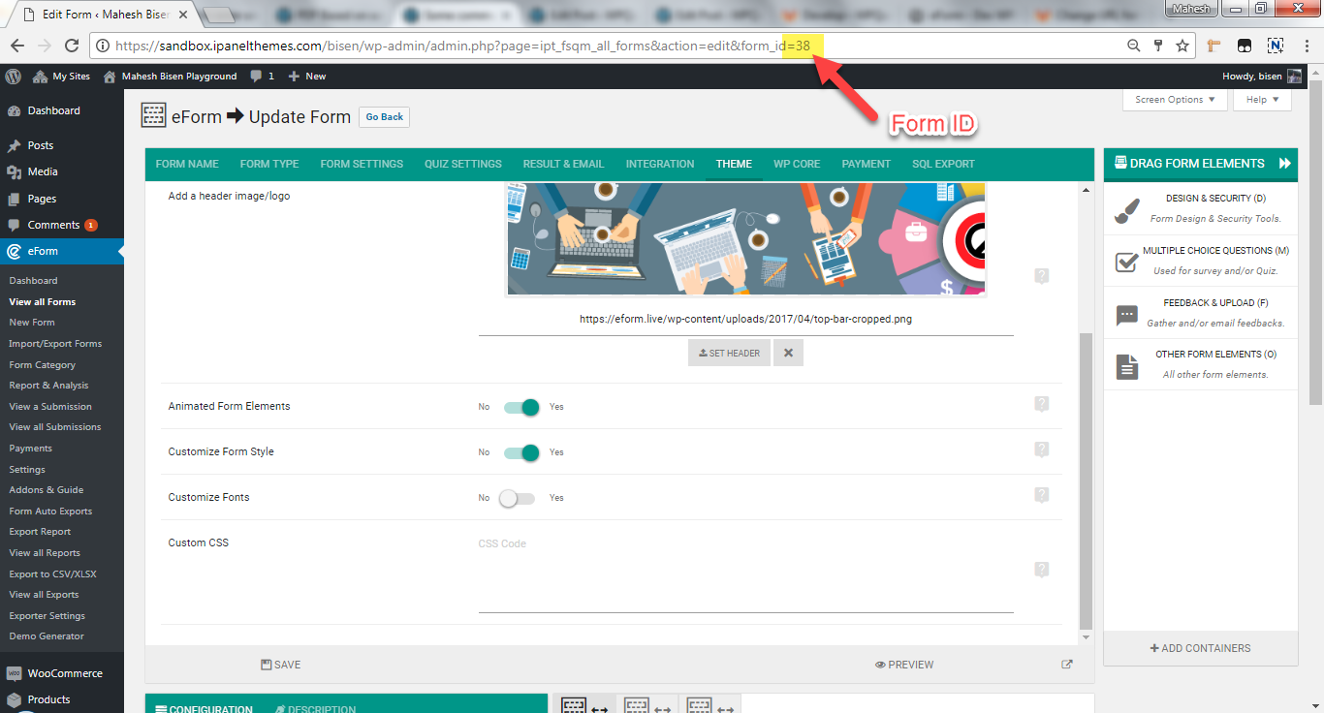Click help icon beside Animated Form Elements

coord(1041,404)
